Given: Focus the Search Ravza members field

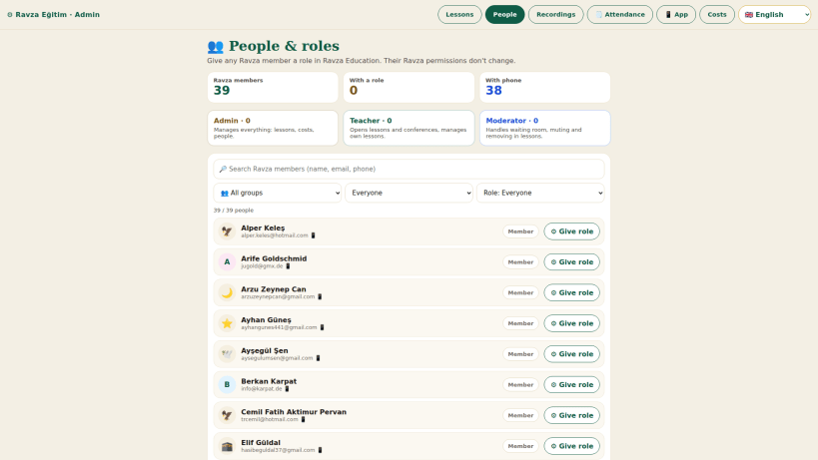Looking at the screenshot, I should [x=409, y=169].
